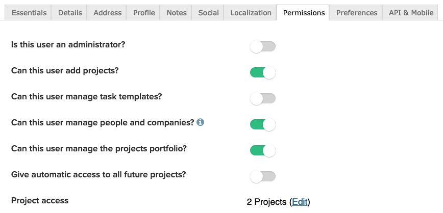Switch off manage people and companies

click(262, 124)
